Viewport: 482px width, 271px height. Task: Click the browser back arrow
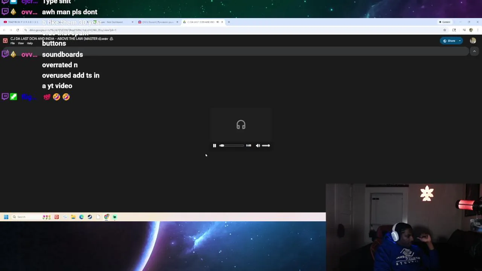coord(4,30)
